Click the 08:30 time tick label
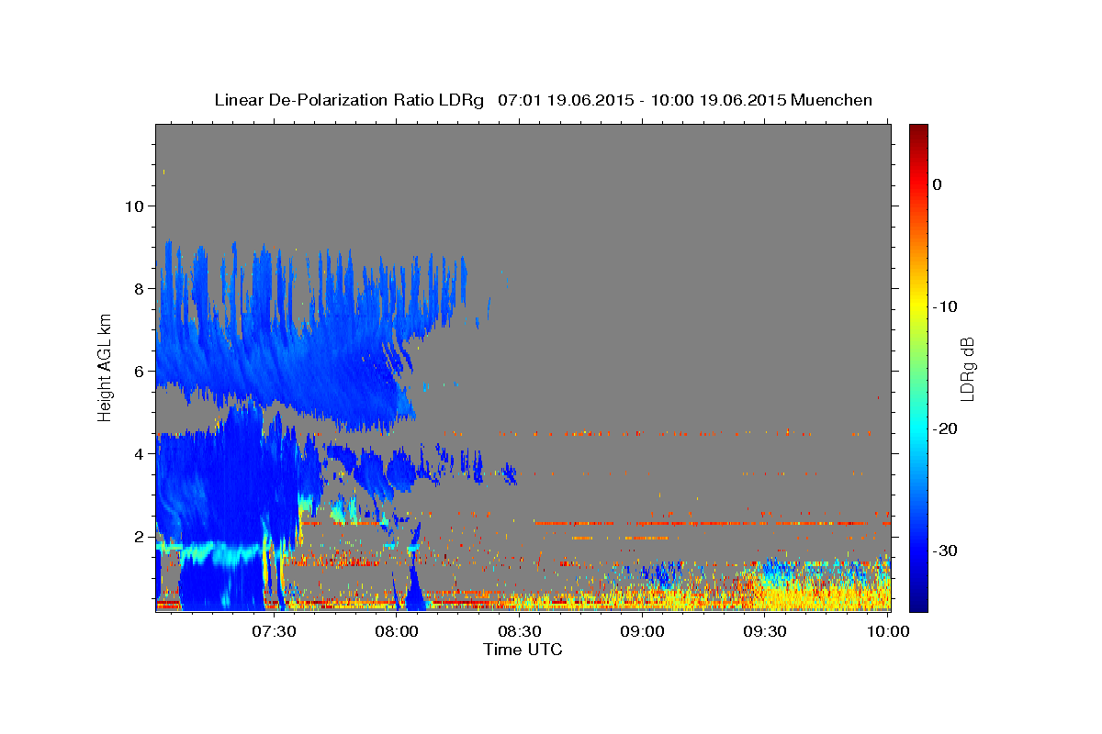This screenshot has height=734, width=1102. pos(520,631)
